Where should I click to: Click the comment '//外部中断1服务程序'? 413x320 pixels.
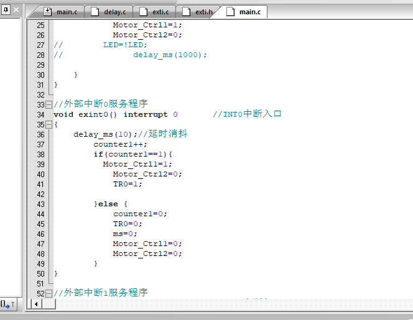click(101, 293)
